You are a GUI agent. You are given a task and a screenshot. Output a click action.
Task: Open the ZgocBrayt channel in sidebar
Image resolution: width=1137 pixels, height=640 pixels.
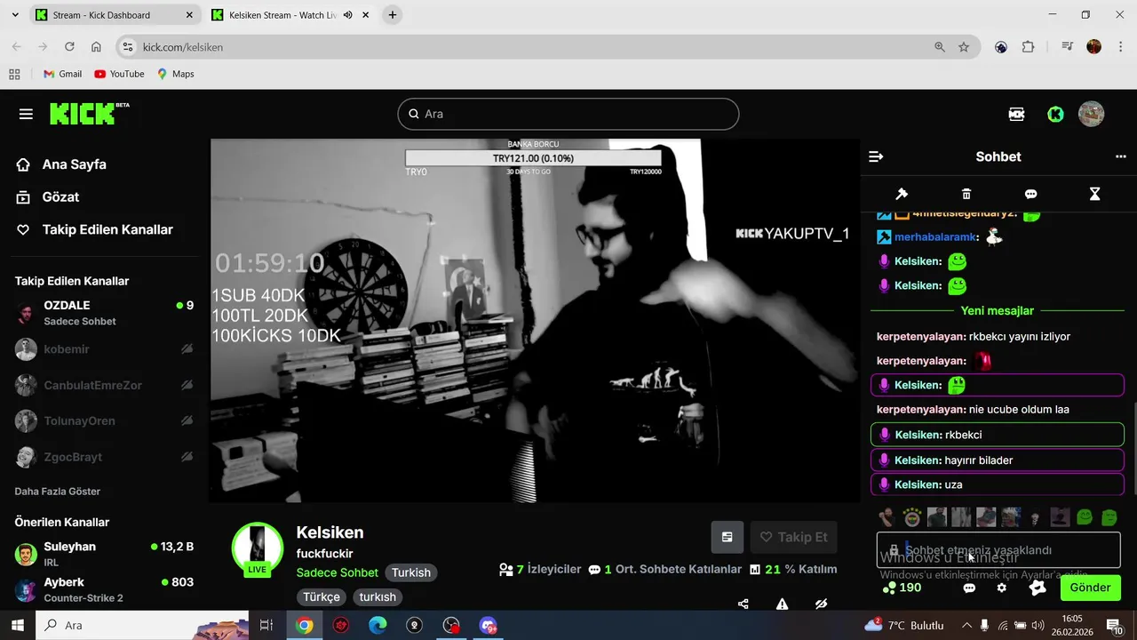[105, 457]
